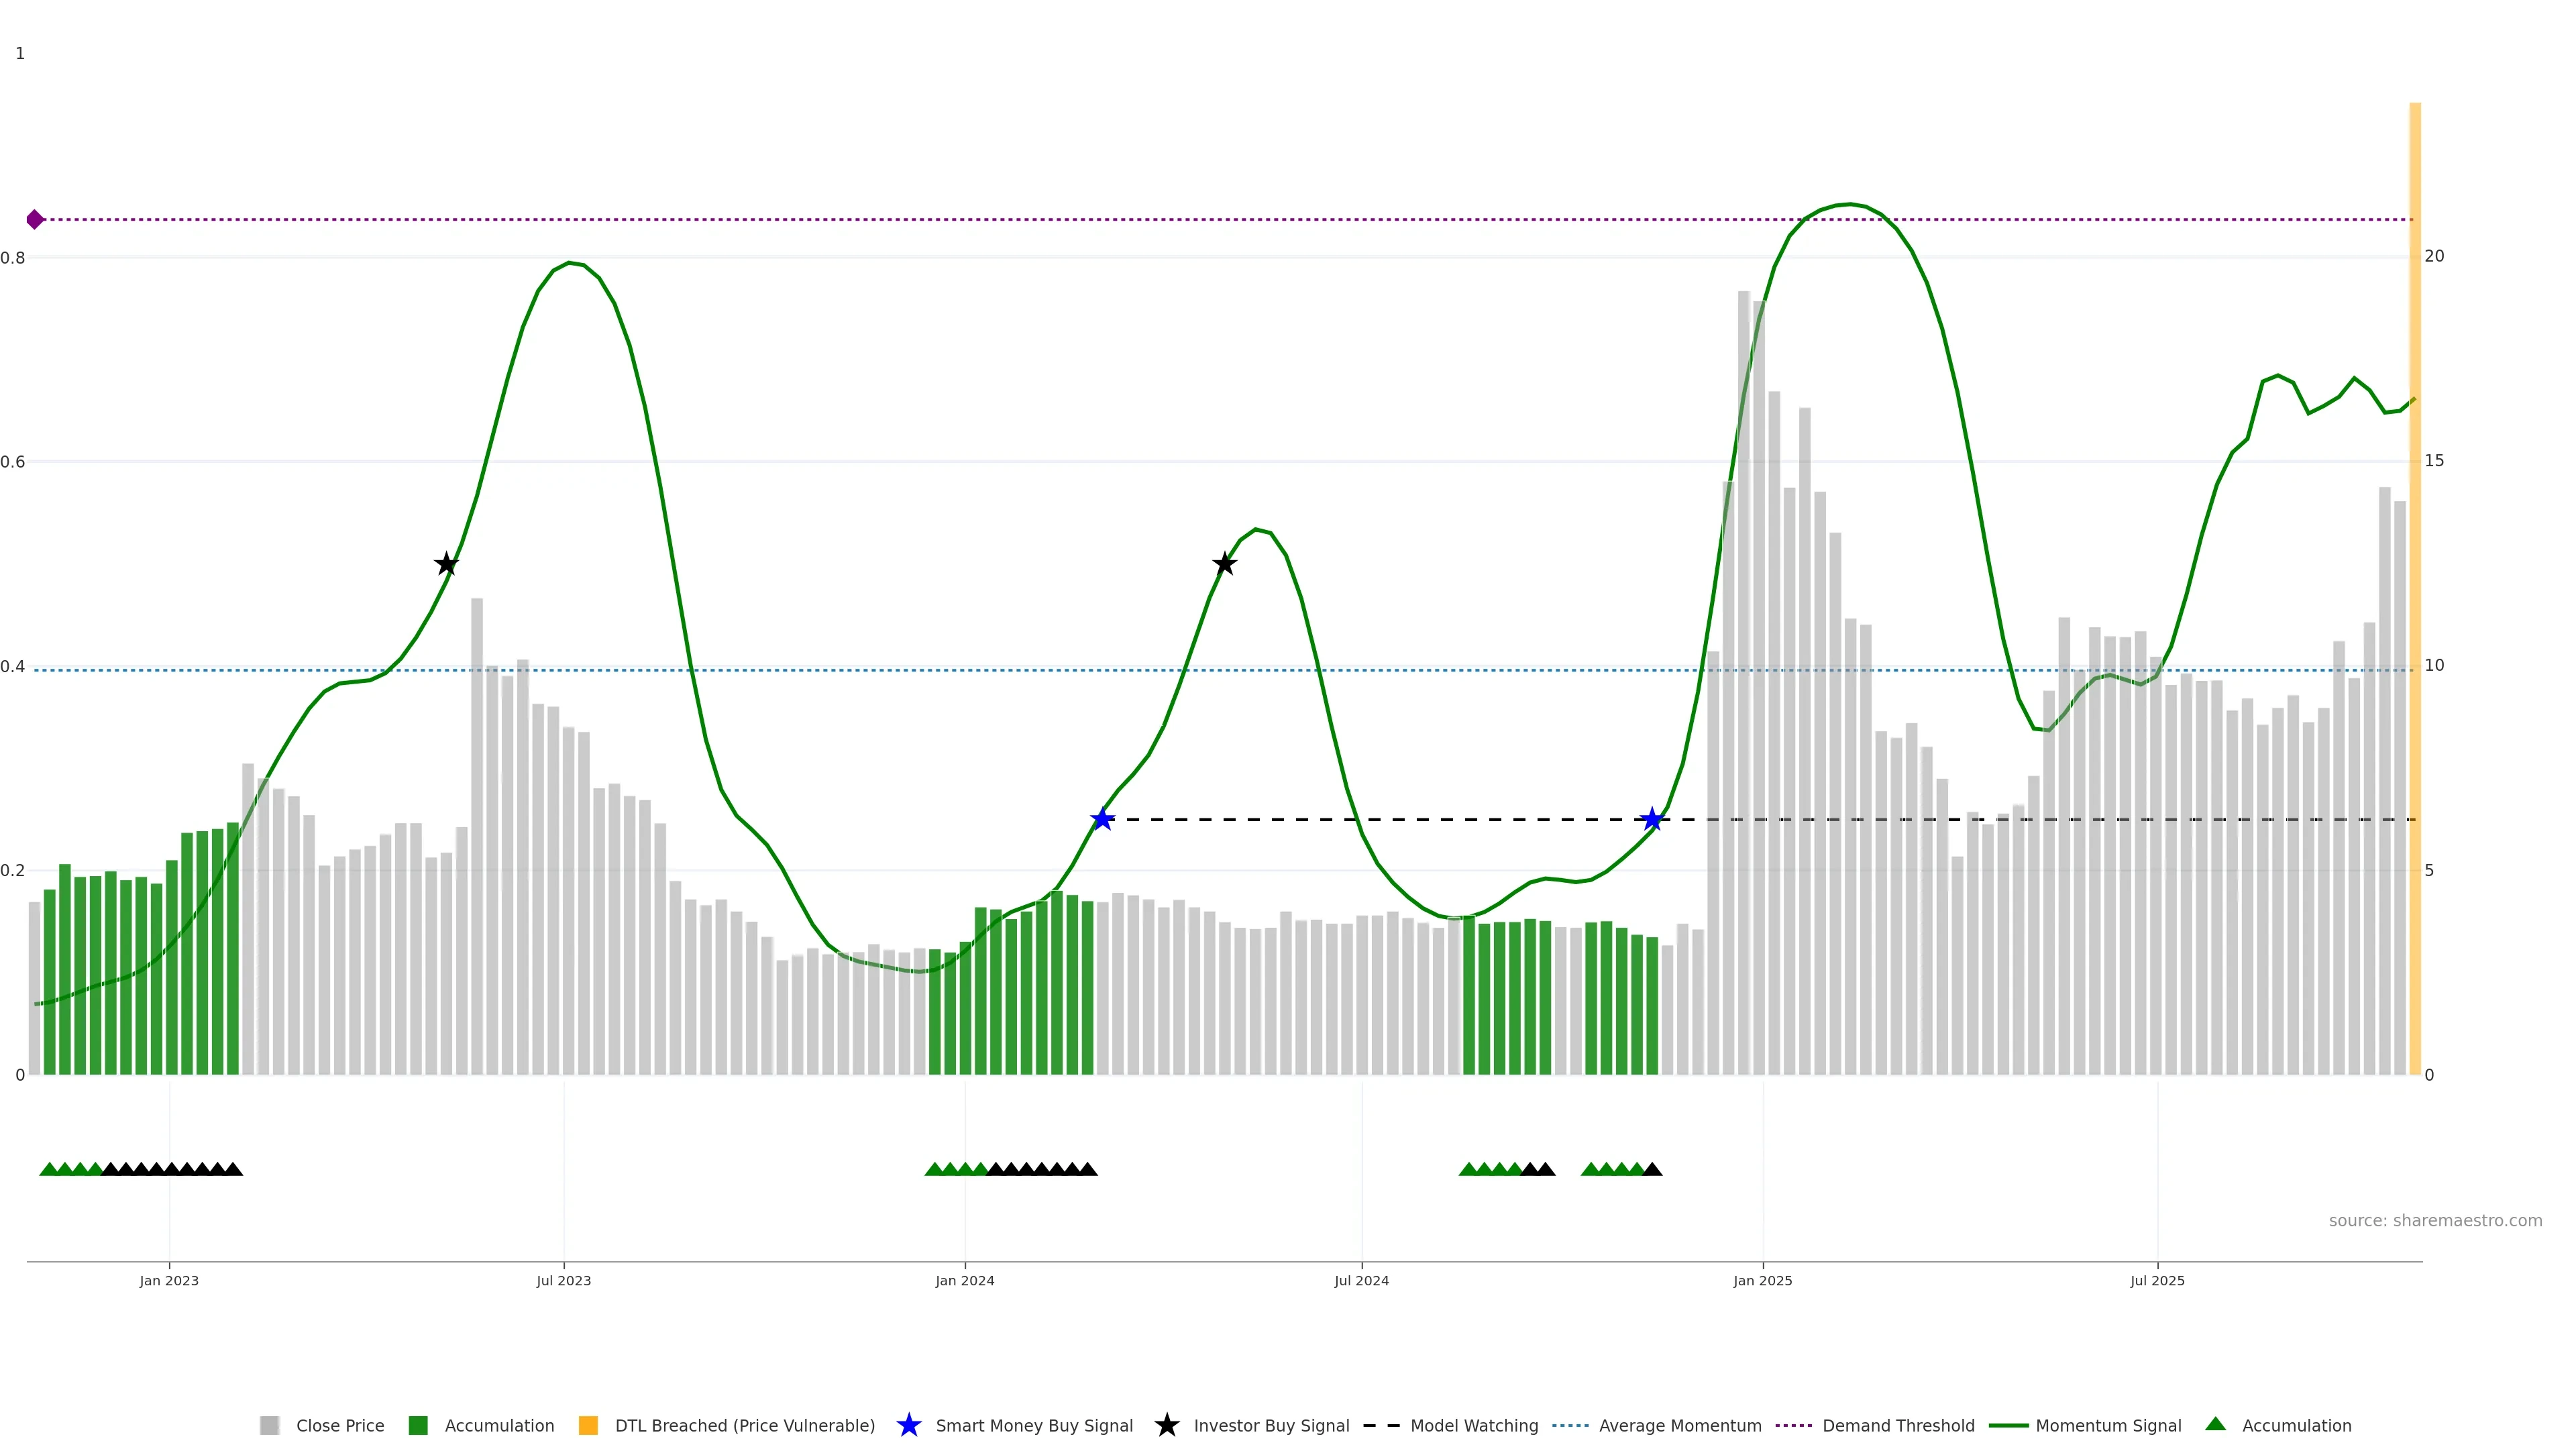Click the Jul 2025 axis label
Viewport: 2576px width, 1449px height.
coord(2157,1280)
